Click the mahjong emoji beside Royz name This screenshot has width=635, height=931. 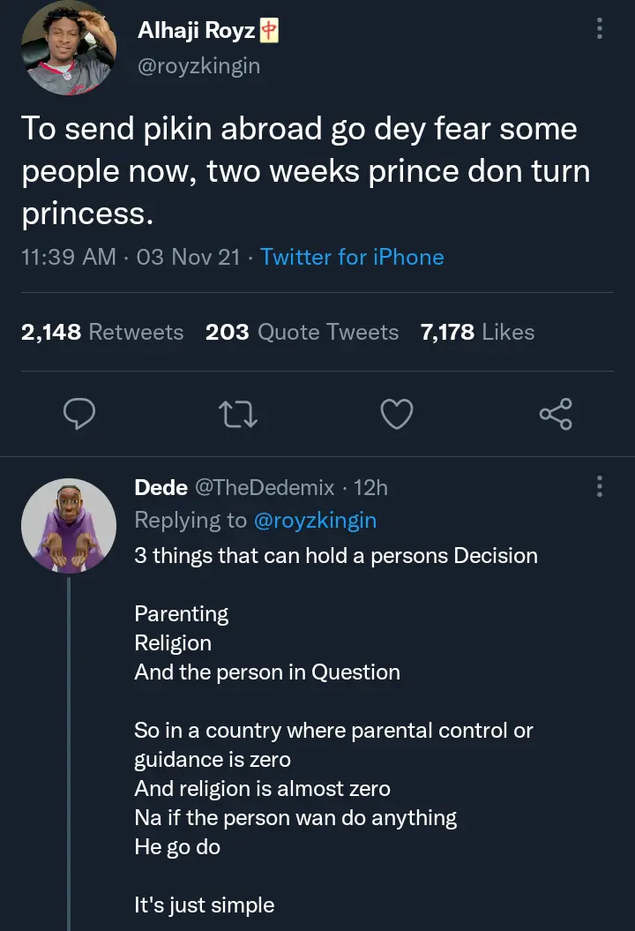(269, 31)
